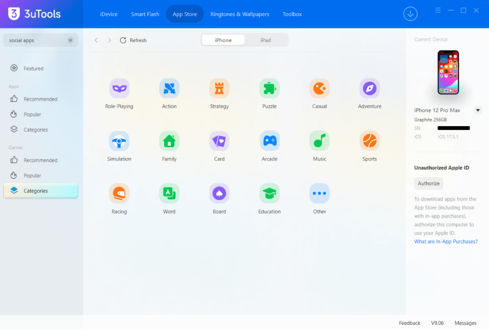The width and height of the screenshot is (489, 330).
Task: Open the Puzzle games category
Action: click(x=269, y=88)
